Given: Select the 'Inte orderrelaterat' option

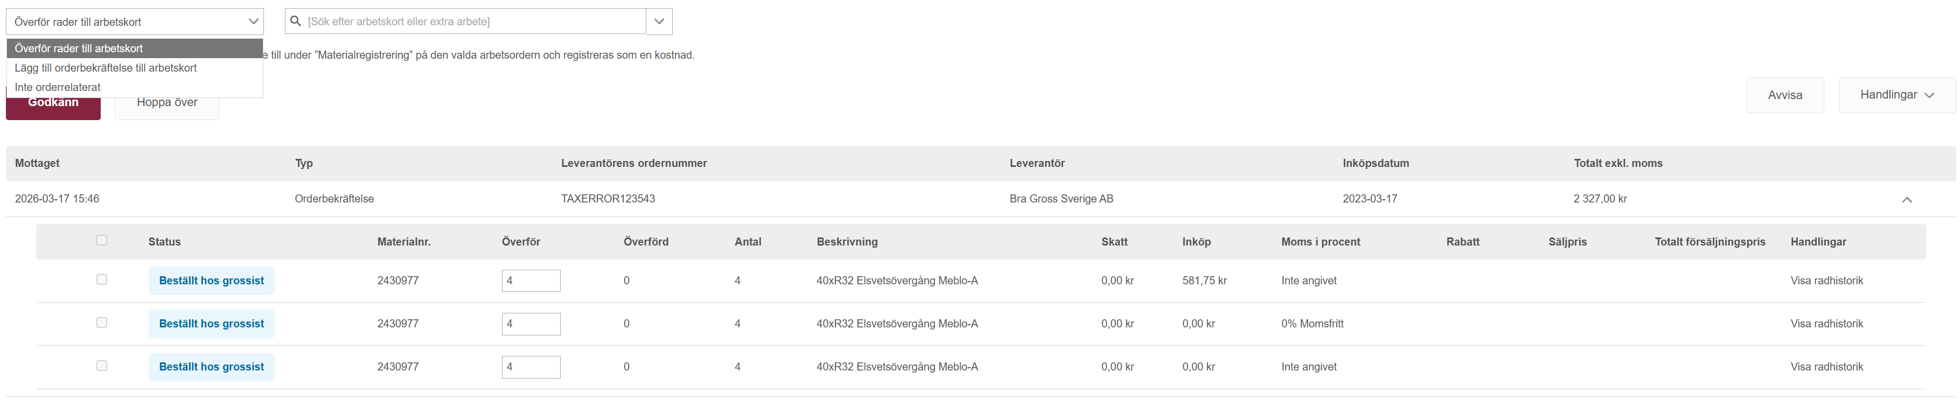Looking at the screenshot, I should pos(58,87).
